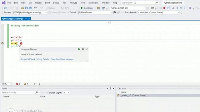Undo the last edit

tap(35, 8)
